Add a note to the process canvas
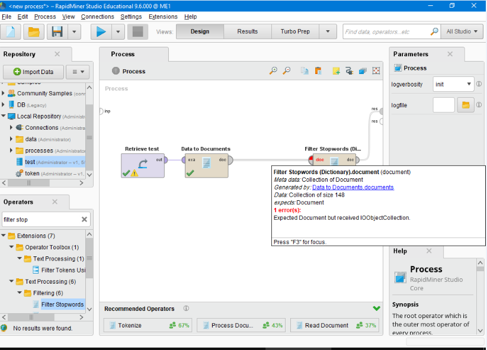 pos(336,71)
